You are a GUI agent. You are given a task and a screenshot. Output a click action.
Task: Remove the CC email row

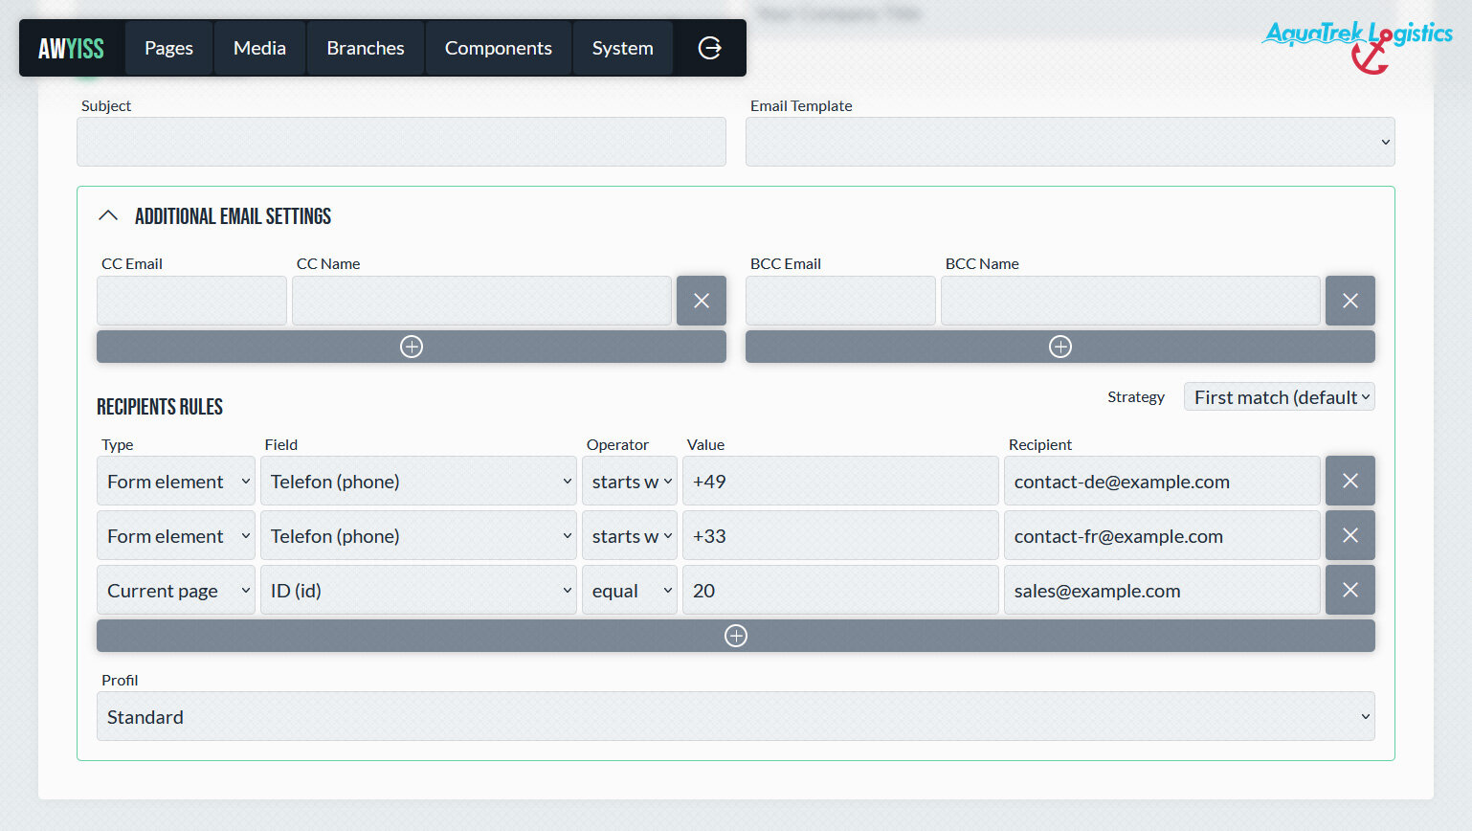click(701, 301)
